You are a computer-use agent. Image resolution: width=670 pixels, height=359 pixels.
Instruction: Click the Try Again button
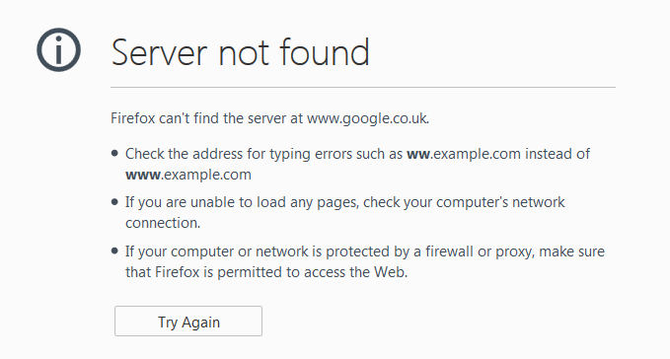click(188, 321)
